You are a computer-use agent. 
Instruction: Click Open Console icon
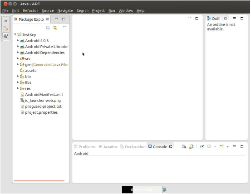click(221, 146)
